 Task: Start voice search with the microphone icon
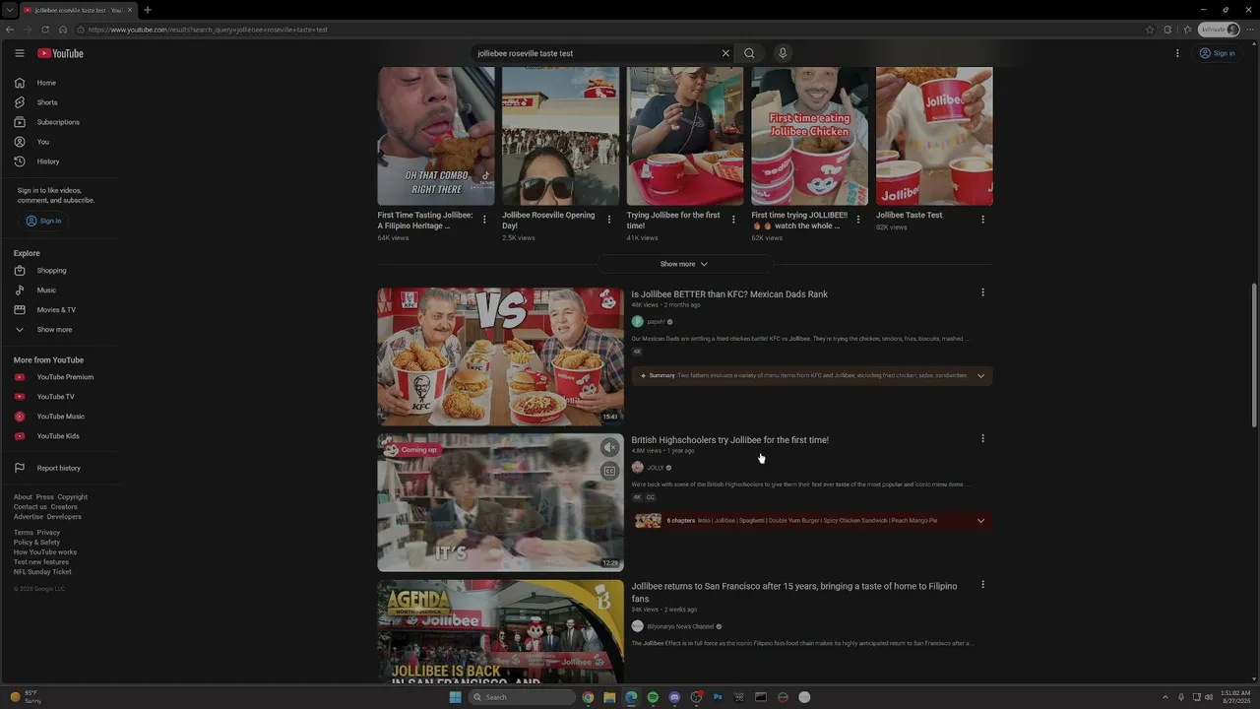783,53
